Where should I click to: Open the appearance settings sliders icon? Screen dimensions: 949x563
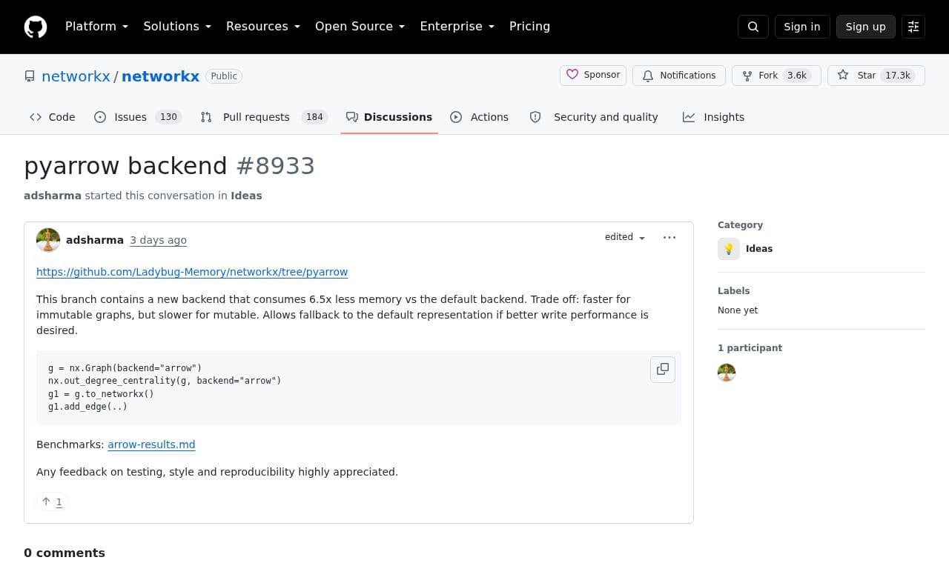(913, 27)
